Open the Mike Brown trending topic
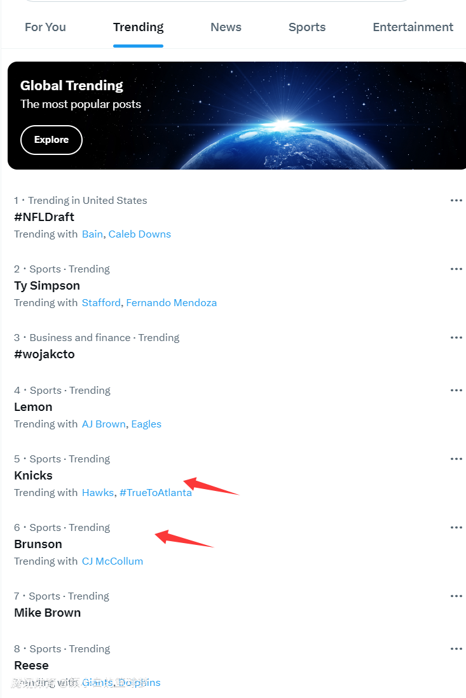Viewport: 466px width, 698px height. point(48,613)
